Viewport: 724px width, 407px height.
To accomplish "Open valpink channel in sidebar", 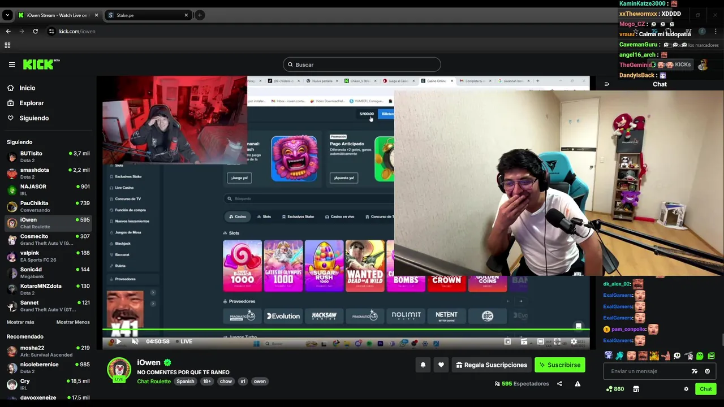I will click(48, 256).
